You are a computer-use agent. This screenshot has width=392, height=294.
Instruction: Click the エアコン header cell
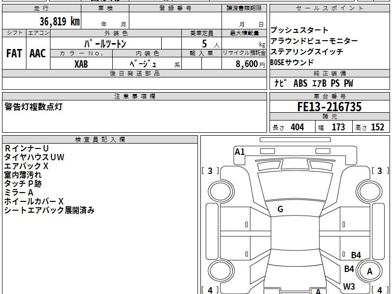(38, 33)
